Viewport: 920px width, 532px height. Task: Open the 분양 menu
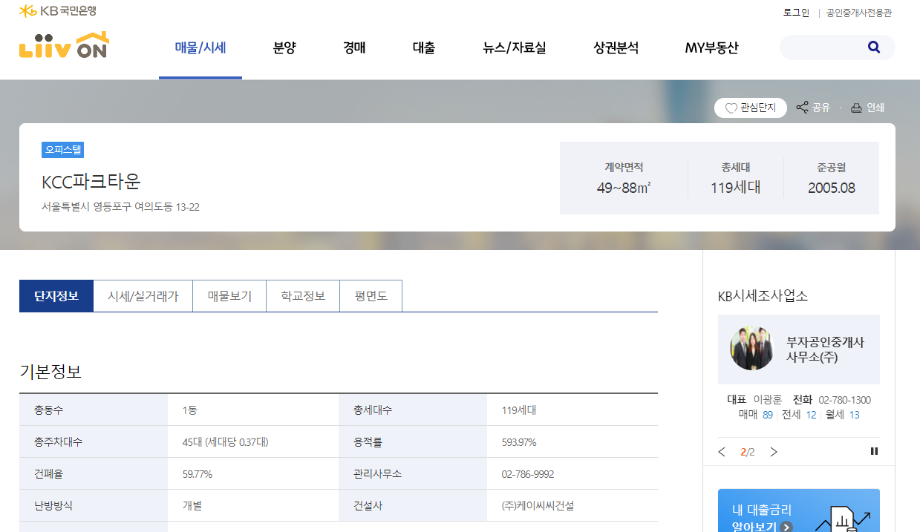point(284,48)
